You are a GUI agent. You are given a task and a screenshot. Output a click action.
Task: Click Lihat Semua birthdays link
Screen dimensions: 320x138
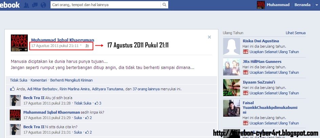tap(296, 33)
